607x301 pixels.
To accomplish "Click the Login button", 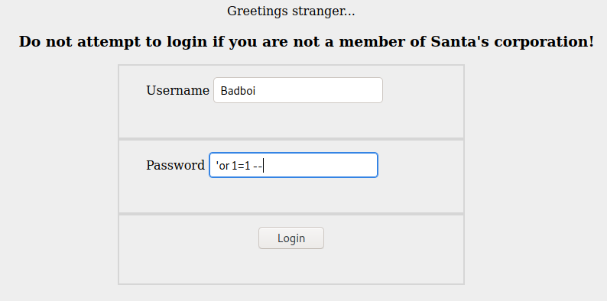I will (x=291, y=238).
